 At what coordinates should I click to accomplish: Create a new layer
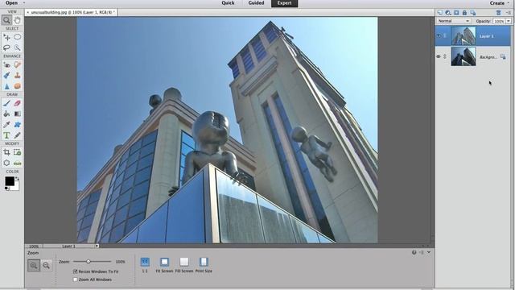(x=440, y=13)
